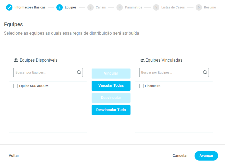This screenshot has height=164, width=225.
Task: Click search magnifier in Equipes Vinculadas
Action: [205, 72]
